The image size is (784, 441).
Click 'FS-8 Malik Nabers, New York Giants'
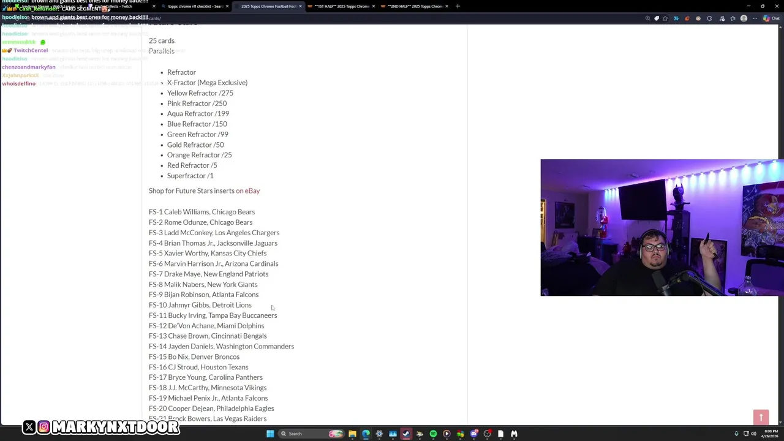point(203,284)
